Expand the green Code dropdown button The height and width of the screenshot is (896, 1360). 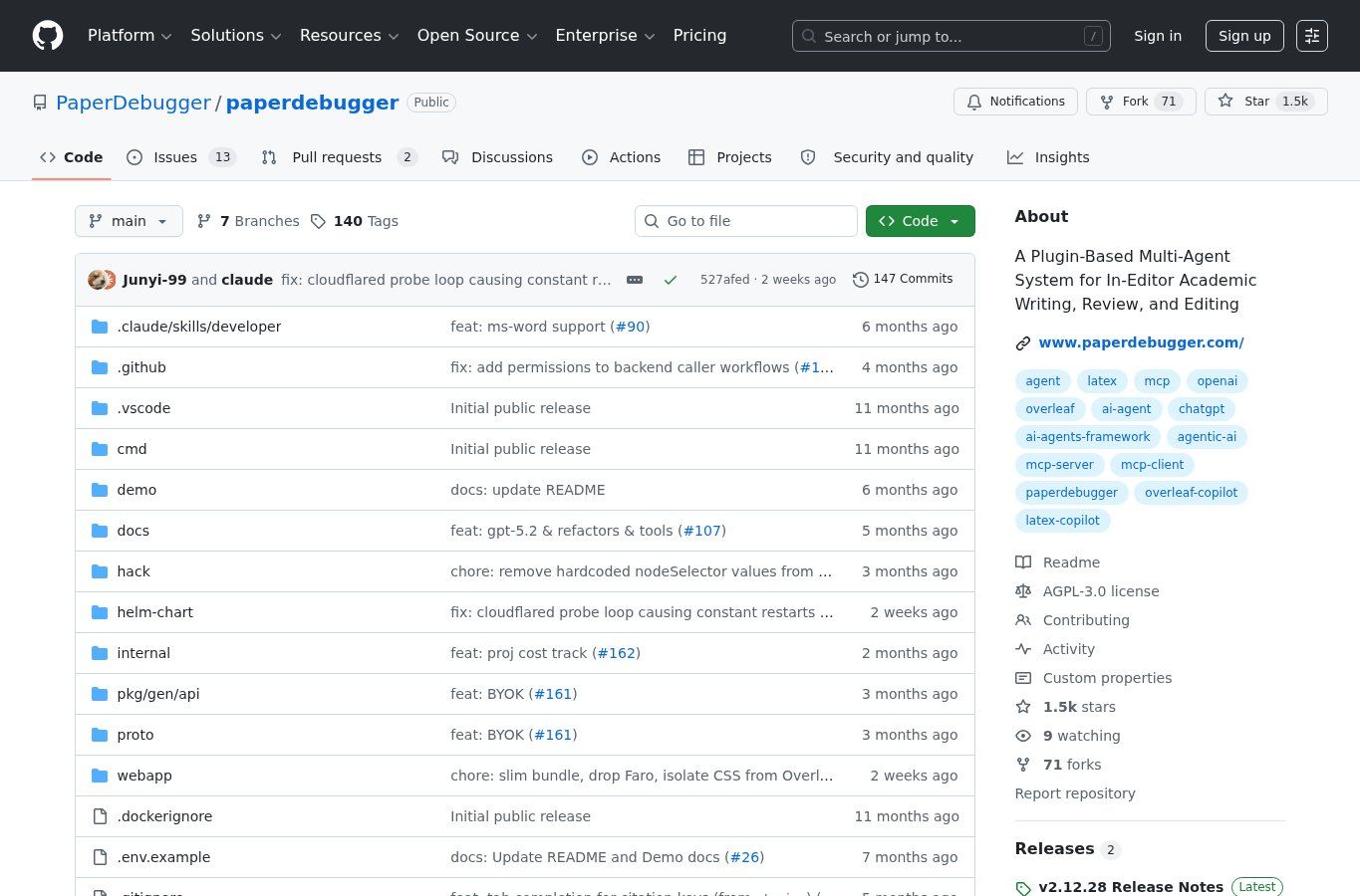click(921, 221)
